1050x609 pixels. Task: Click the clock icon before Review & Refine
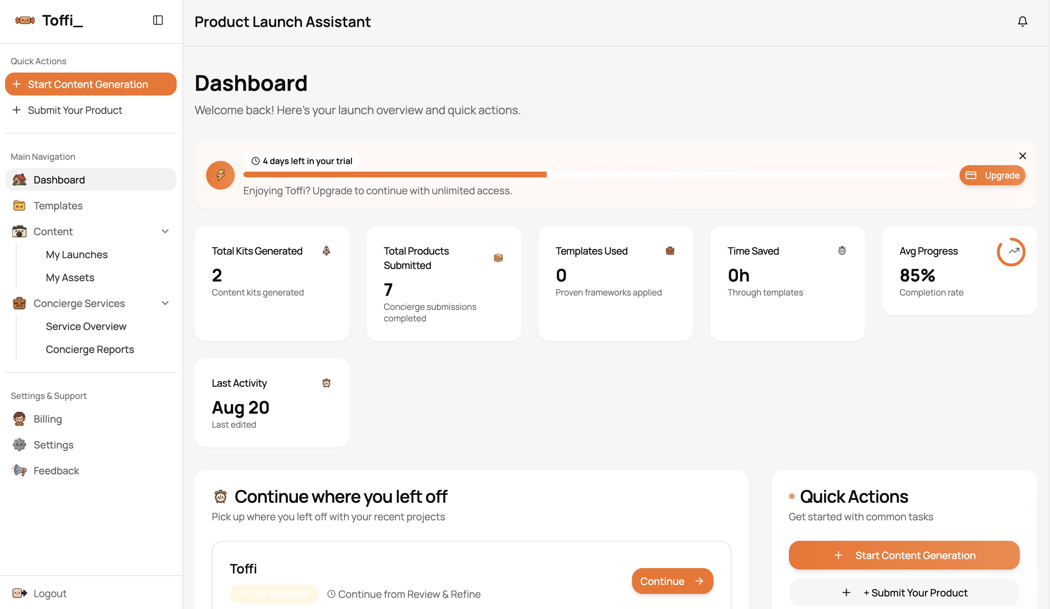click(331, 594)
